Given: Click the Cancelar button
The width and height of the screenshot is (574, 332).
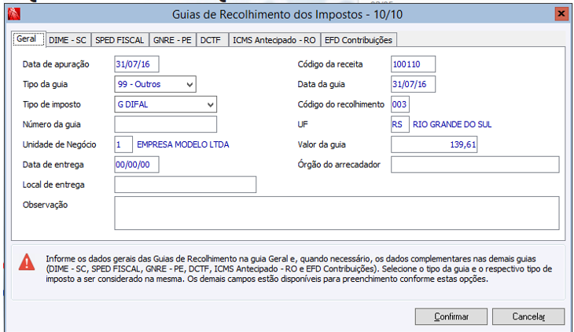Looking at the screenshot, I should (x=528, y=316).
